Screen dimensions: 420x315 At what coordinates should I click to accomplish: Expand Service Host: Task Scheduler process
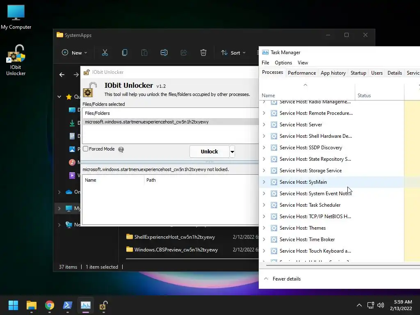point(264,205)
